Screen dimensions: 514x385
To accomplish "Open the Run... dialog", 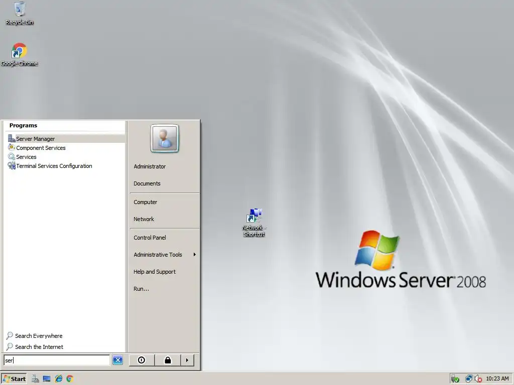I will (141, 289).
